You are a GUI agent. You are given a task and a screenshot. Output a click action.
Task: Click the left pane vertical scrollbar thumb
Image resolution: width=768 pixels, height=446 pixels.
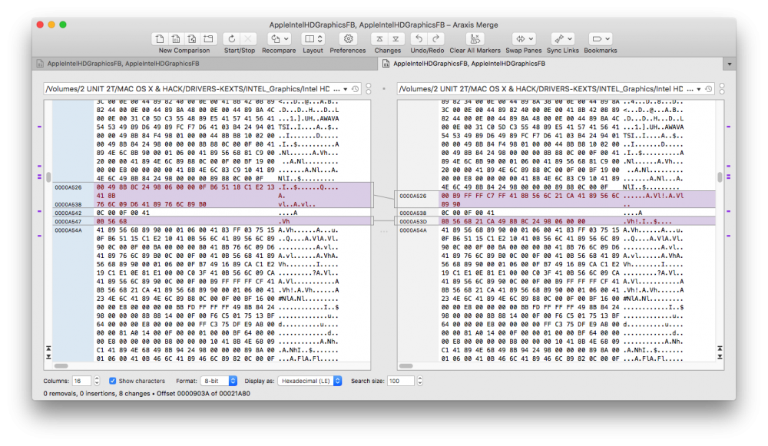[x=48, y=177]
